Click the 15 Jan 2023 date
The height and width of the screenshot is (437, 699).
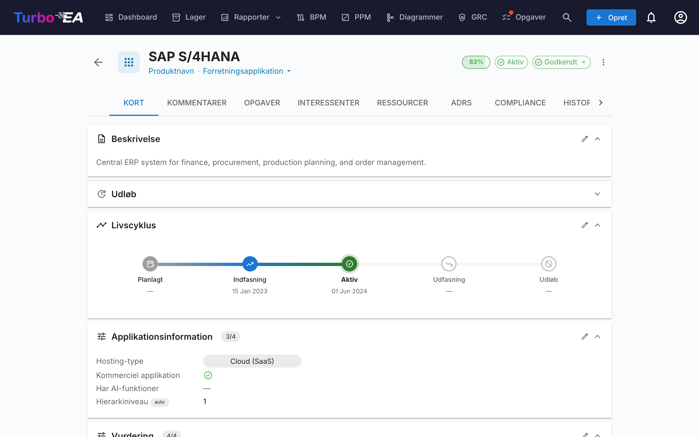click(250, 291)
